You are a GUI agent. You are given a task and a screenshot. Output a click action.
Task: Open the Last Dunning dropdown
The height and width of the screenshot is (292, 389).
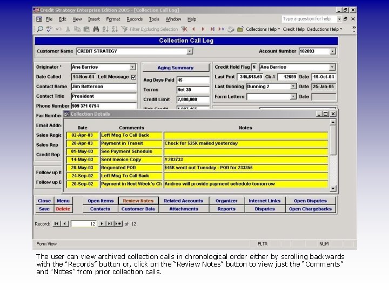tap(293, 87)
